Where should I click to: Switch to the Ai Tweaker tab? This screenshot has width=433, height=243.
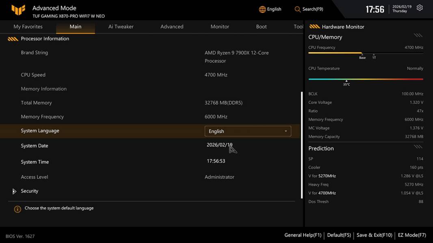(x=121, y=27)
